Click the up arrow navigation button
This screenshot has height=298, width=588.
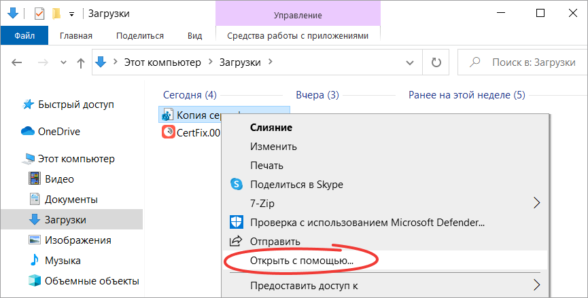pos(81,62)
